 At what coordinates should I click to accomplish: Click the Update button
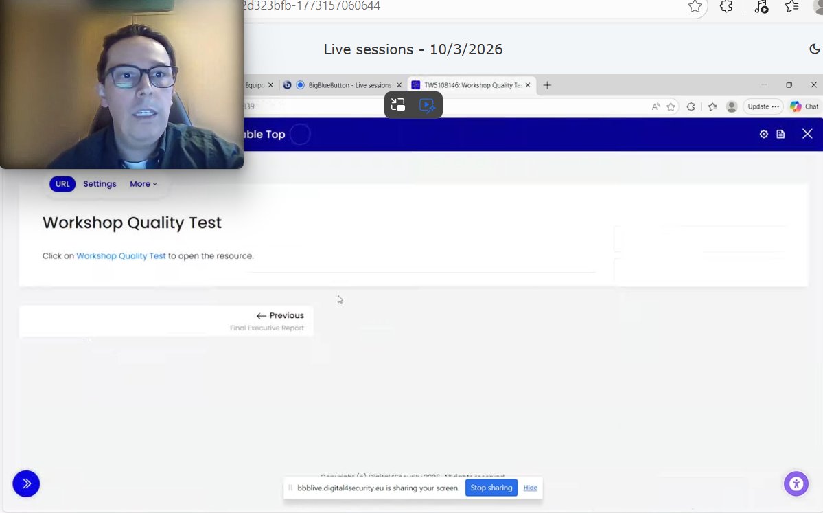(x=763, y=106)
